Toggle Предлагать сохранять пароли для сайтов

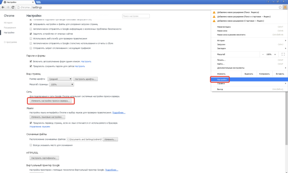31,66
